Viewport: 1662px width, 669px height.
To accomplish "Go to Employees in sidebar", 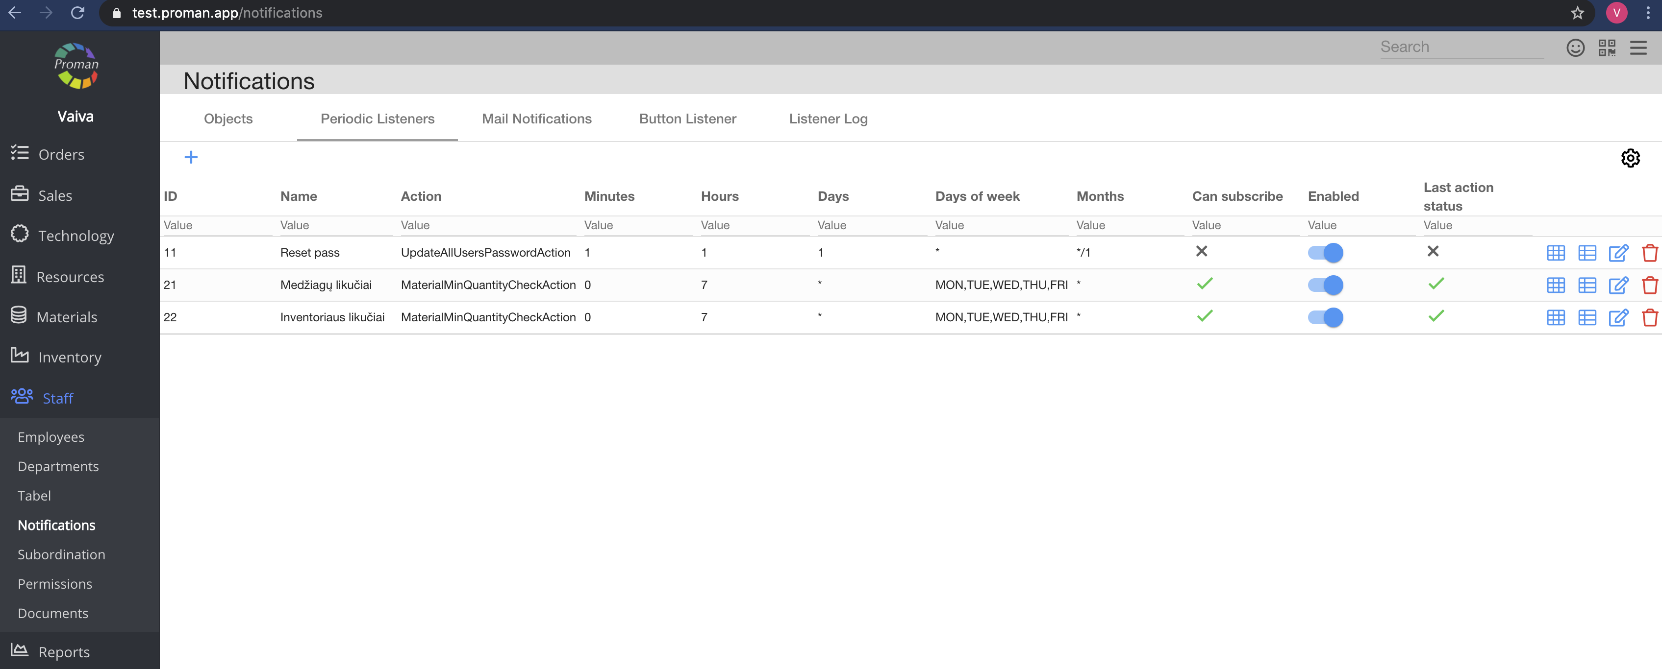I will coord(51,437).
